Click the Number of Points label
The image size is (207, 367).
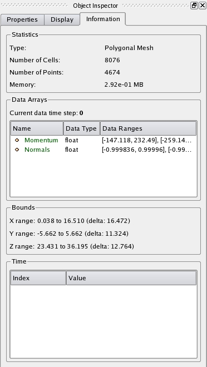(x=37, y=72)
